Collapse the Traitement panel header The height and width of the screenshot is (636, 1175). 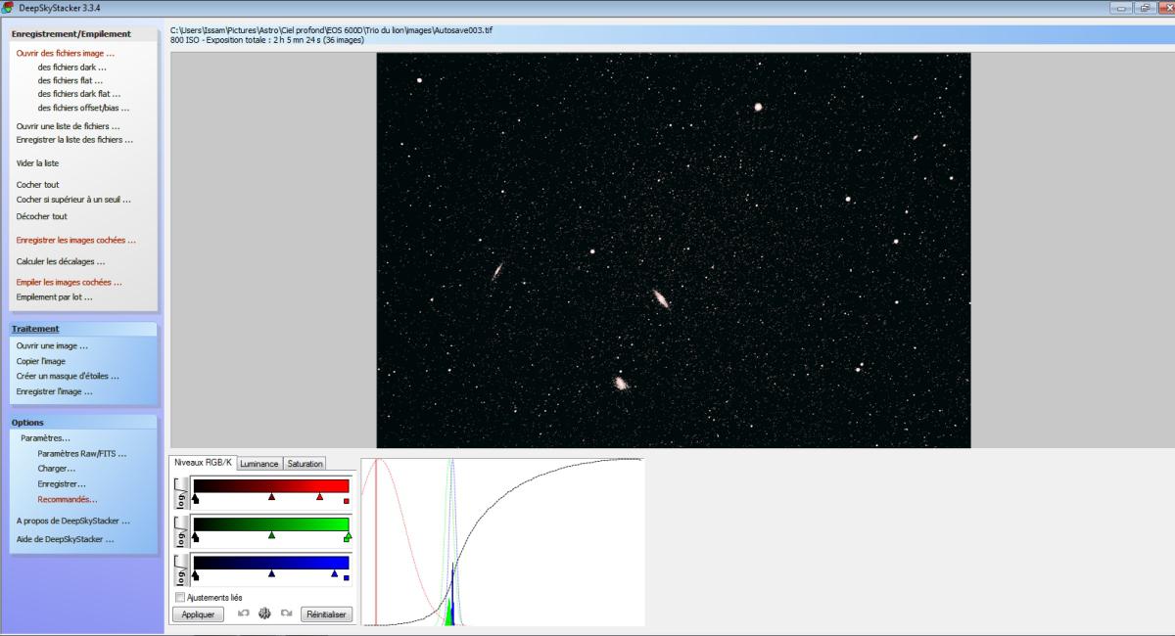pos(83,329)
